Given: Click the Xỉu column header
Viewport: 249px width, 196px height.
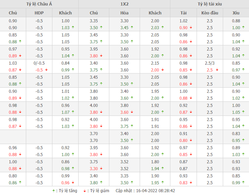Looking at the screenshot, I should click(236, 13).
